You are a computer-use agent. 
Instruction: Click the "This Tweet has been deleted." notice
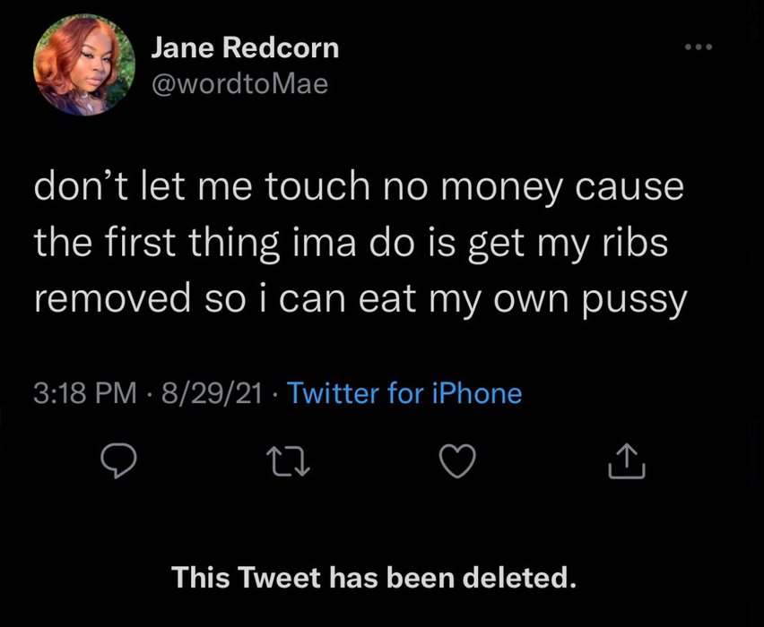click(372, 577)
